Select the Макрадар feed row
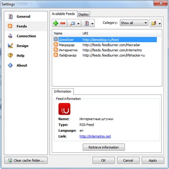 (105, 45)
